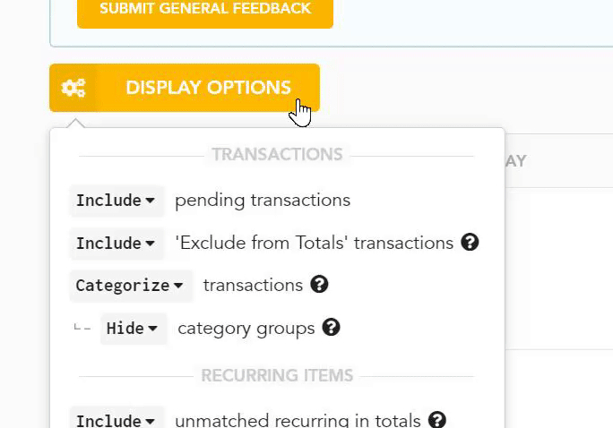Open Include dropdown for pending transactions
The height and width of the screenshot is (428, 613).
click(x=116, y=201)
